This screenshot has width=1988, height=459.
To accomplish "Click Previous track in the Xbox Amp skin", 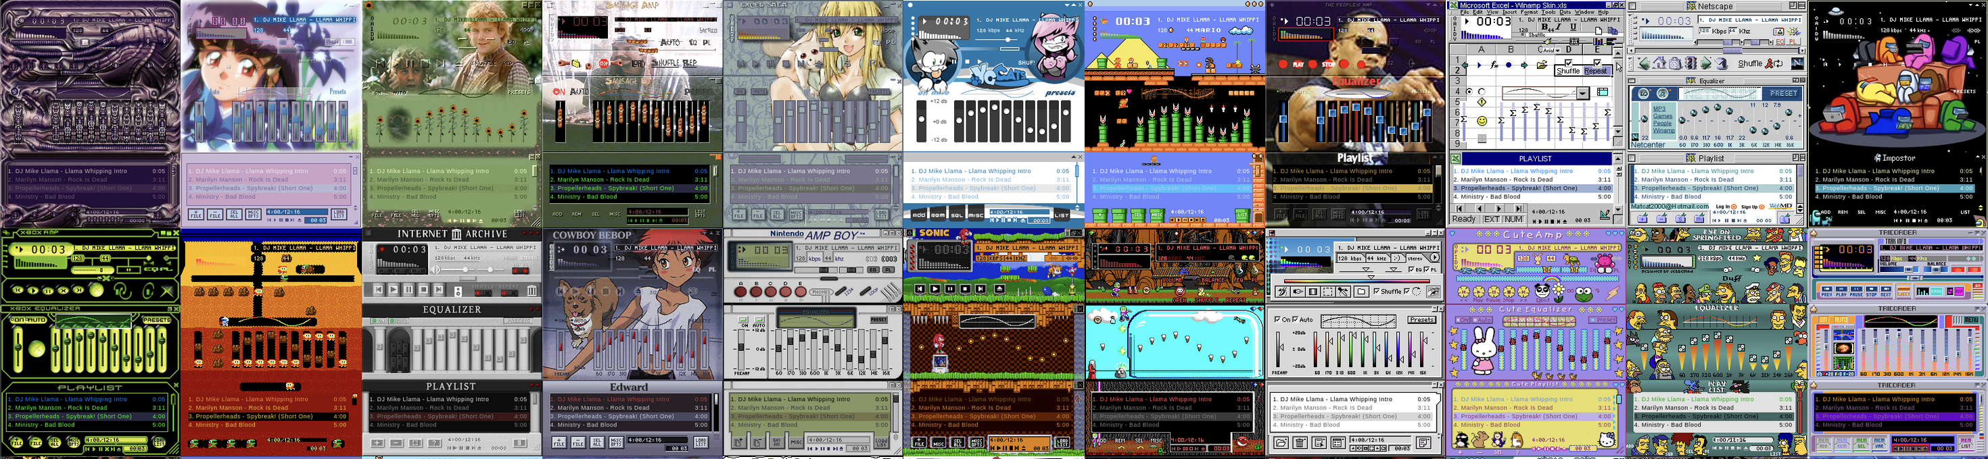I will [x=17, y=290].
